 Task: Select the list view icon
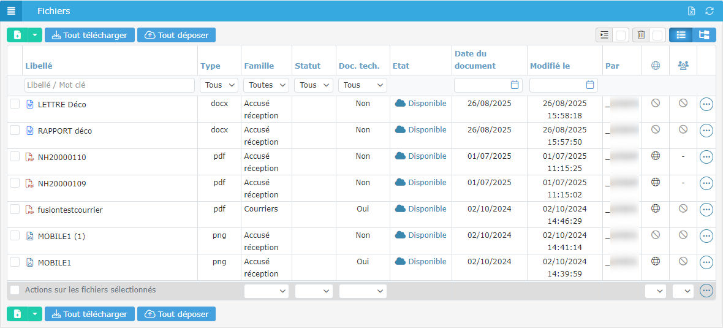[x=681, y=35]
